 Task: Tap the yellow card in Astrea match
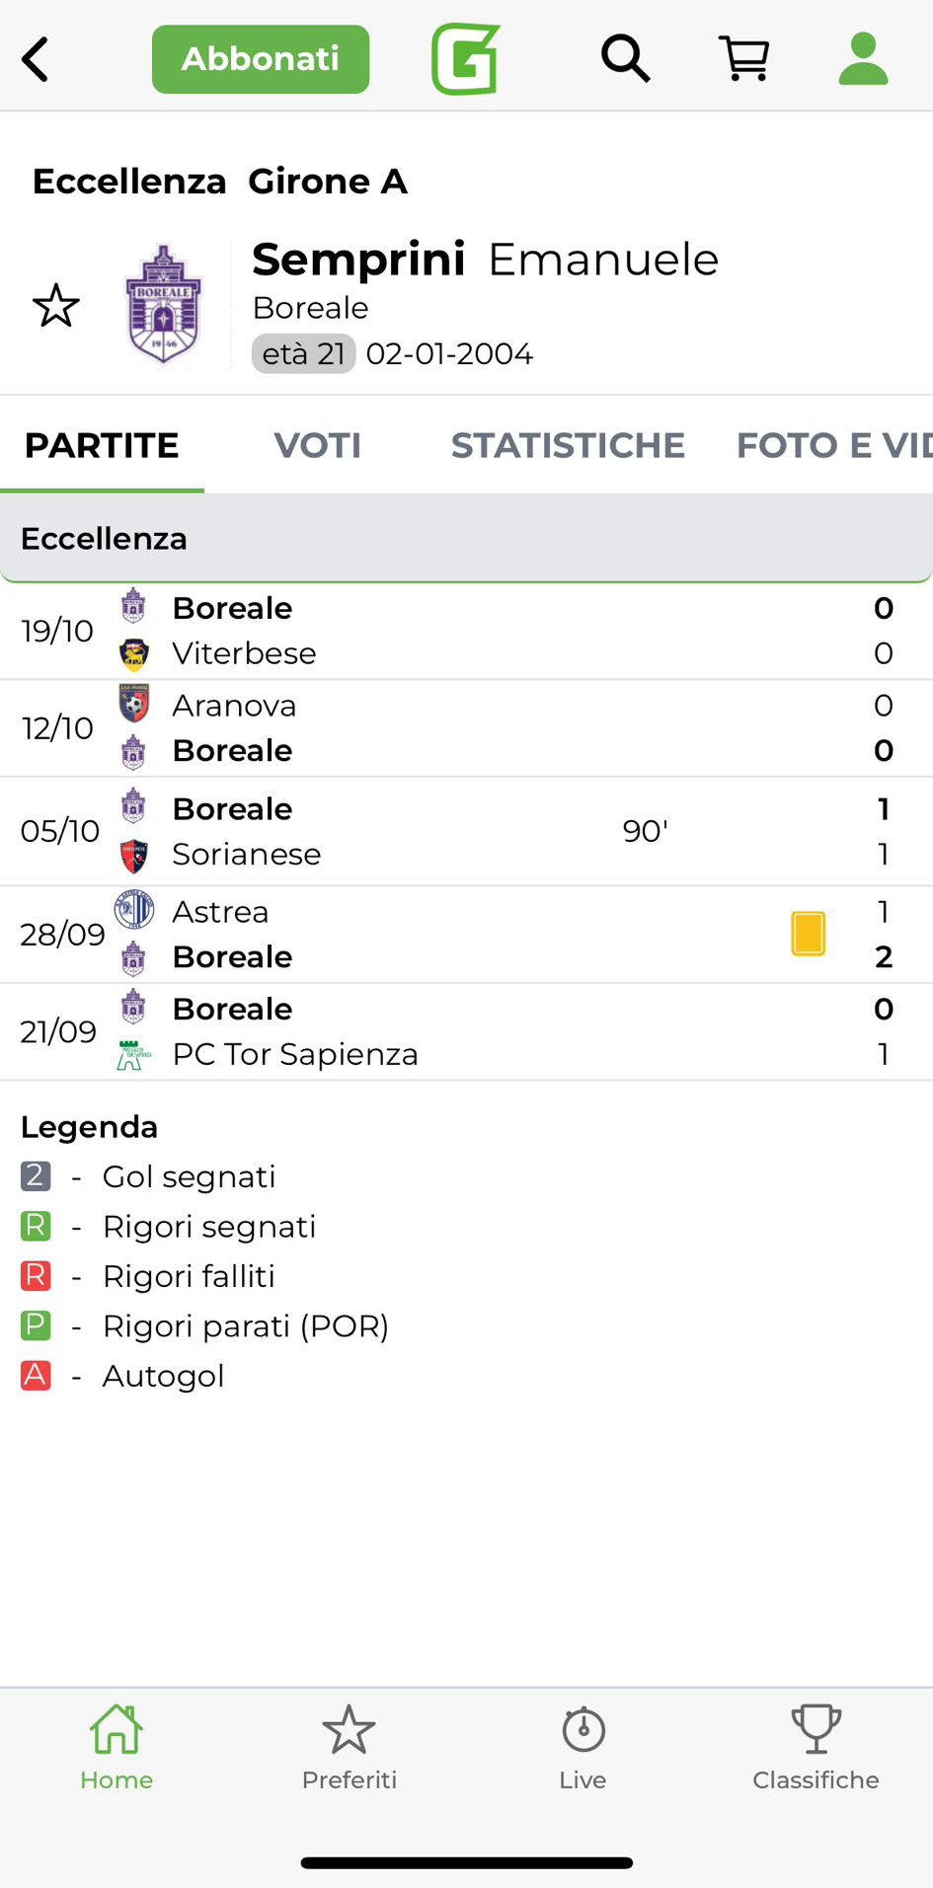(x=808, y=934)
